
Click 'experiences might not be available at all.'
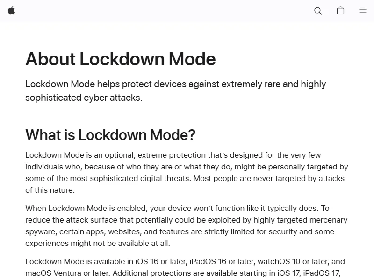pos(97,243)
